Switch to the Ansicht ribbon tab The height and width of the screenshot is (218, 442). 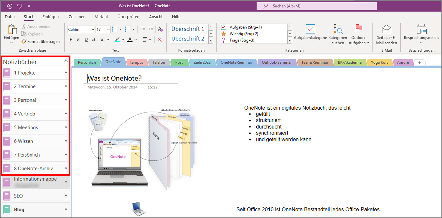tap(156, 17)
